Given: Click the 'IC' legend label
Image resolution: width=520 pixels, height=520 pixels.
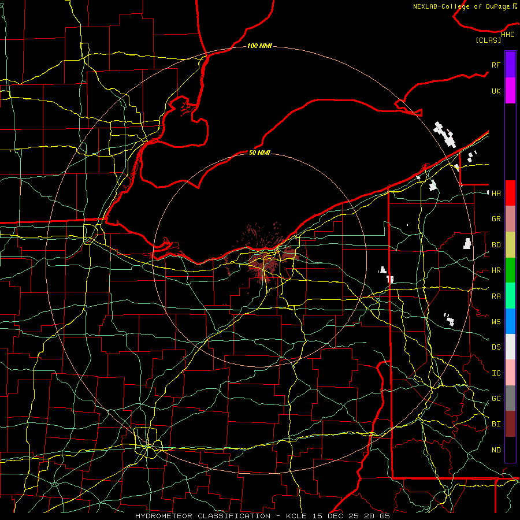Looking at the screenshot, I should tap(496, 373).
